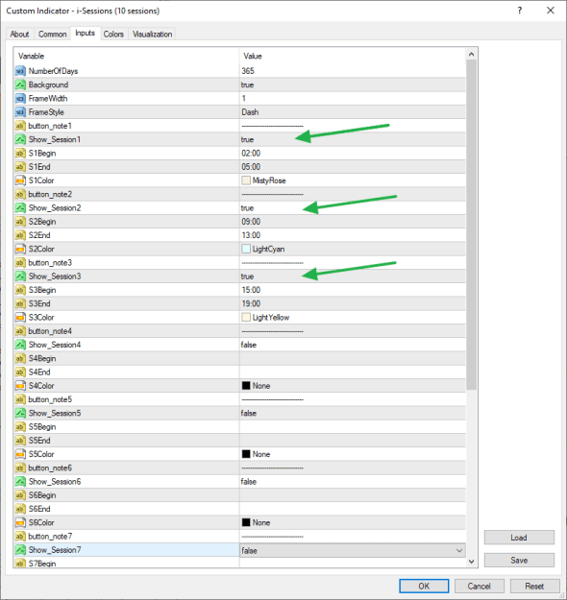Toggle Show_Session4 false value
The height and width of the screenshot is (600, 567).
pos(352,345)
